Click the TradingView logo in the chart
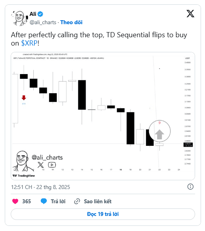Image resolution: width=205 pixels, height=231 pixels. [24, 176]
